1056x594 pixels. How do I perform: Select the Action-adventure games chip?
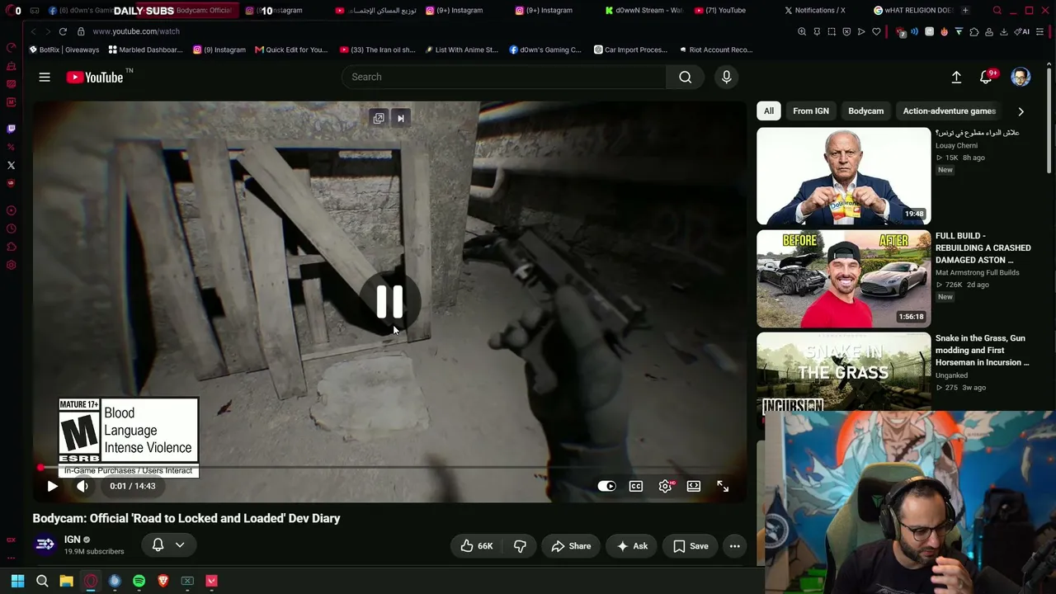(949, 111)
